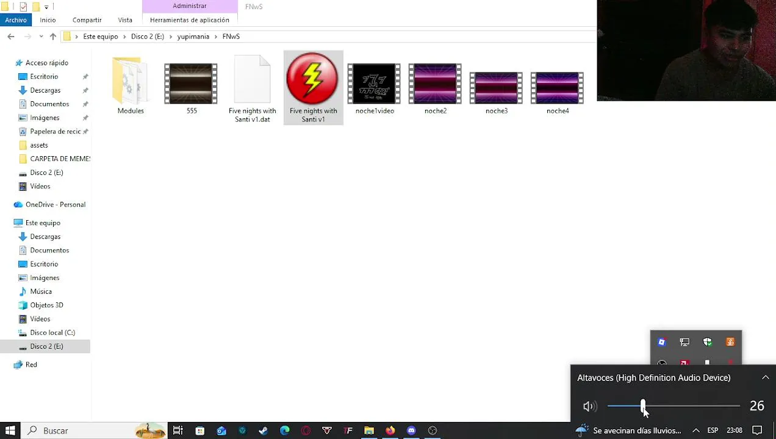Click the Buscar taskbar search box
The image size is (776, 439).
(x=95, y=430)
